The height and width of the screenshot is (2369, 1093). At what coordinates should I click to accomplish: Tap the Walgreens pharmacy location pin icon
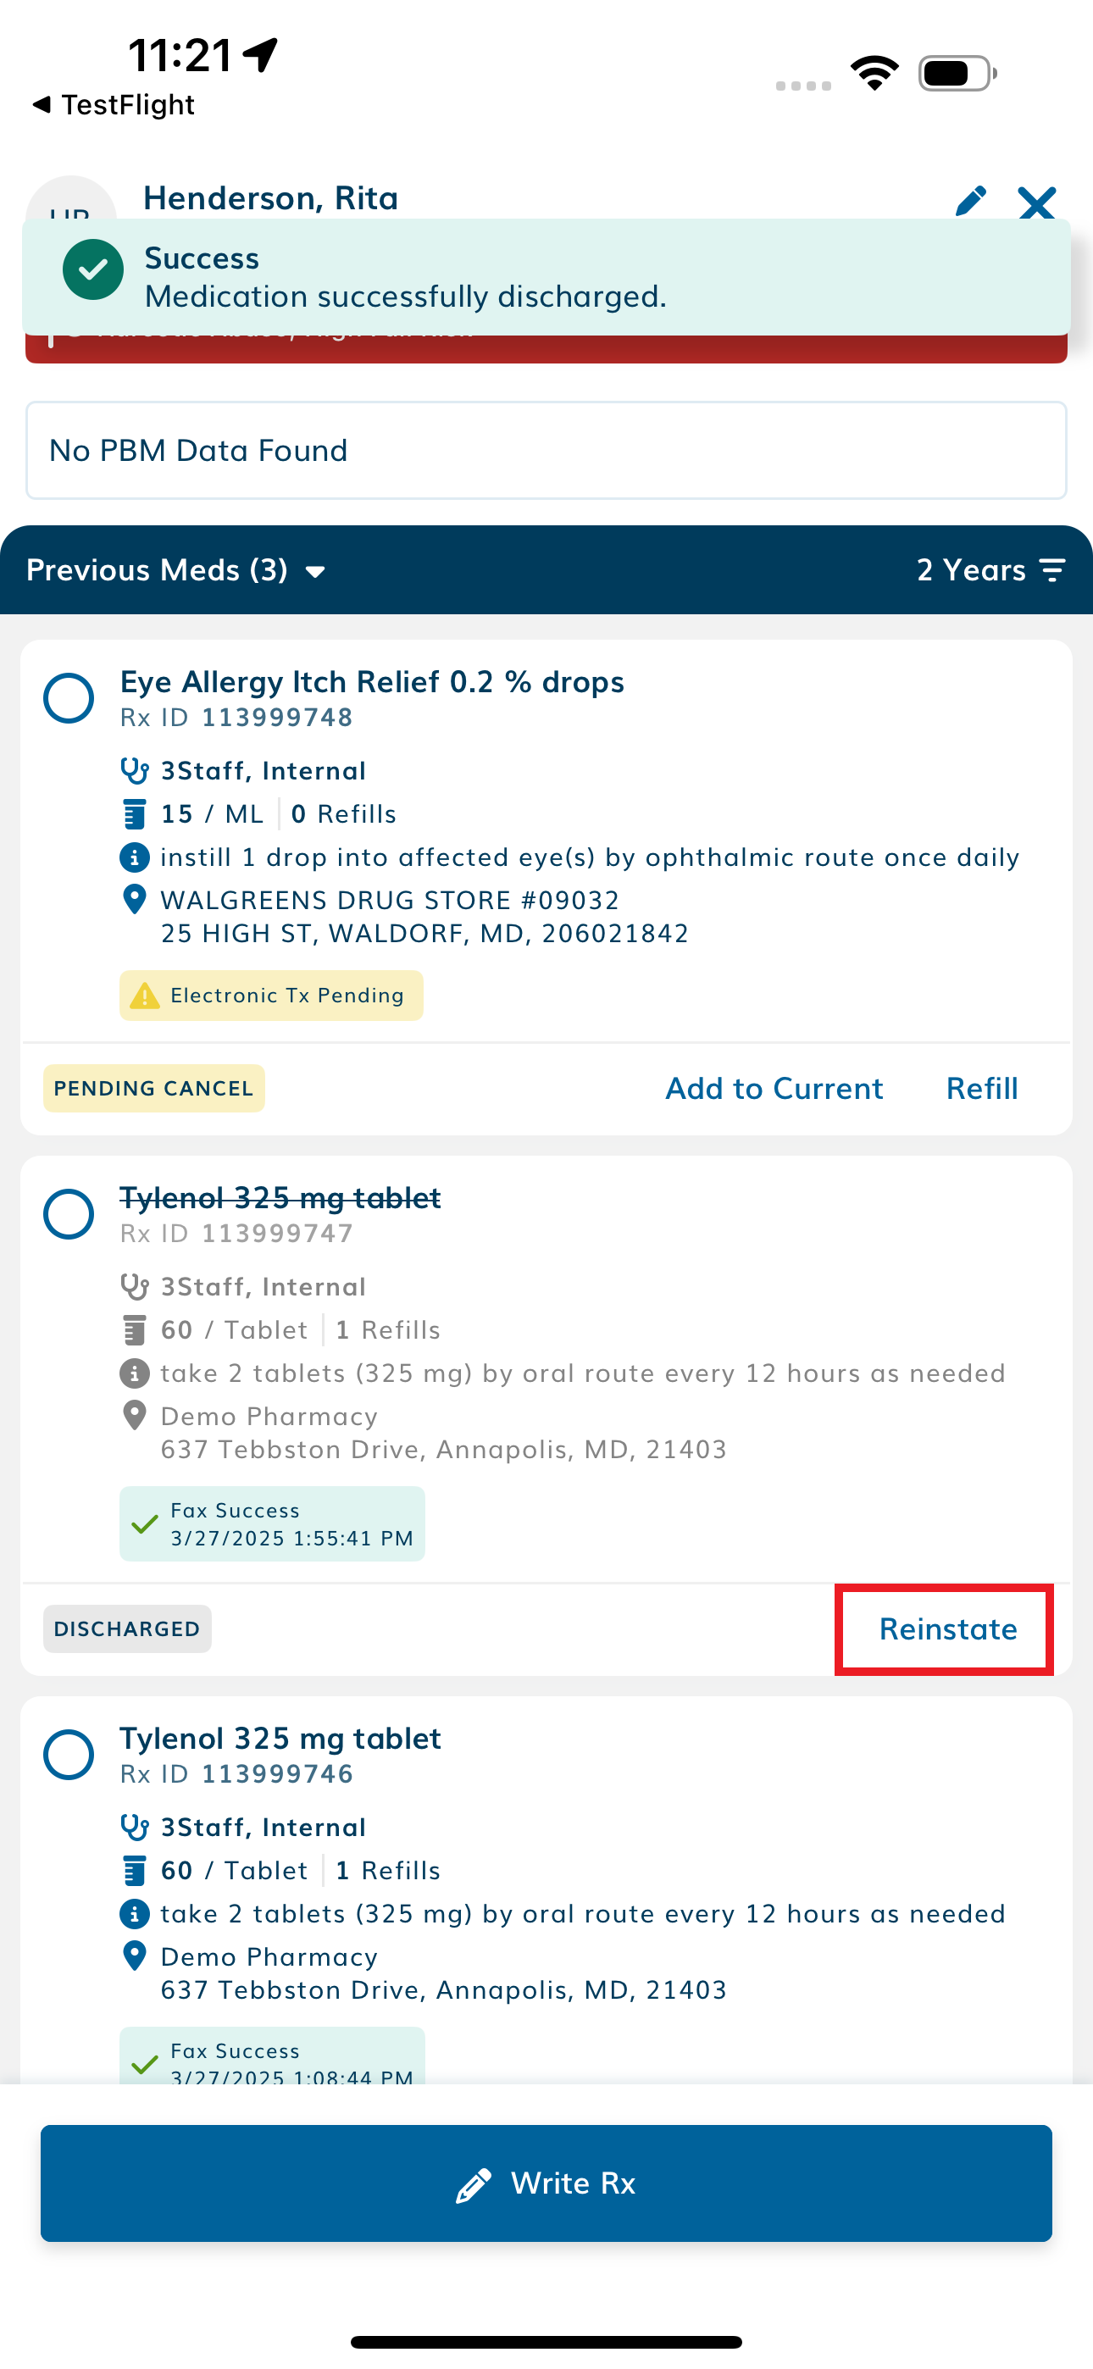click(135, 900)
